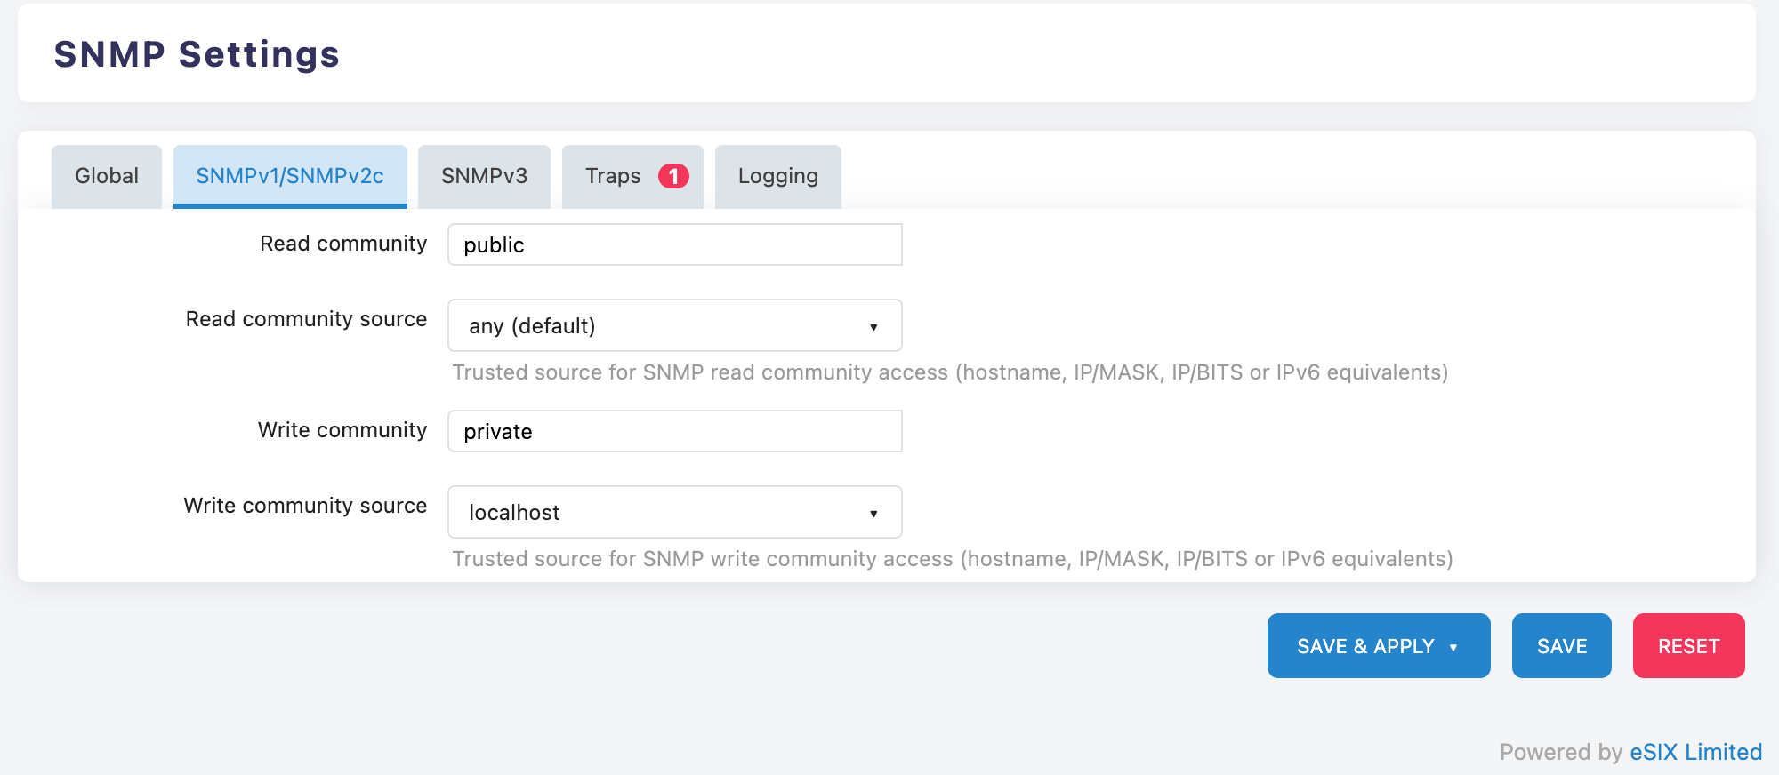The image size is (1779, 775).
Task: Open the Logging tab
Action: (777, 176)
